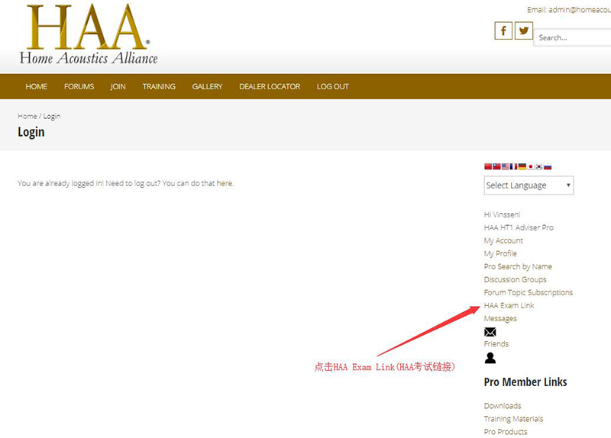The height and width of the screenshot is (438, 611).
Task: Open the Twitter bird icon link
Action: pyautogui.click(x=524, y=31)
